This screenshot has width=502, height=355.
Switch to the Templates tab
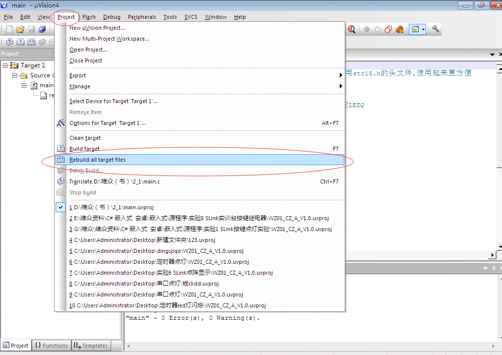[91, 346]
